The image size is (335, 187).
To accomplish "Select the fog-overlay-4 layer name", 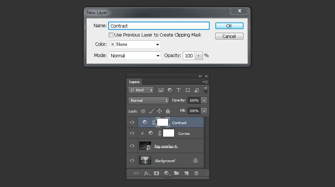I will [x=166, y=146].
